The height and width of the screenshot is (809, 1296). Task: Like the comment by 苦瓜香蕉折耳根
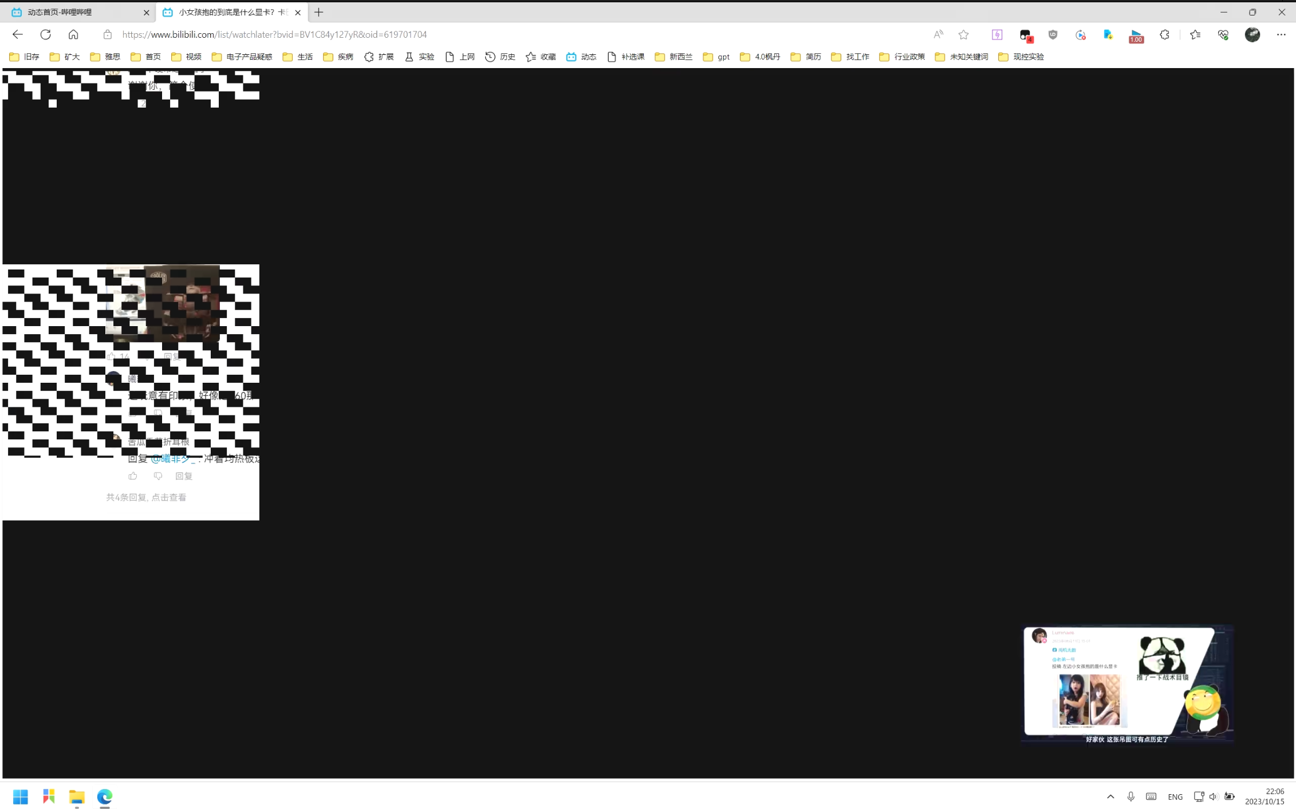pos(132,475)
